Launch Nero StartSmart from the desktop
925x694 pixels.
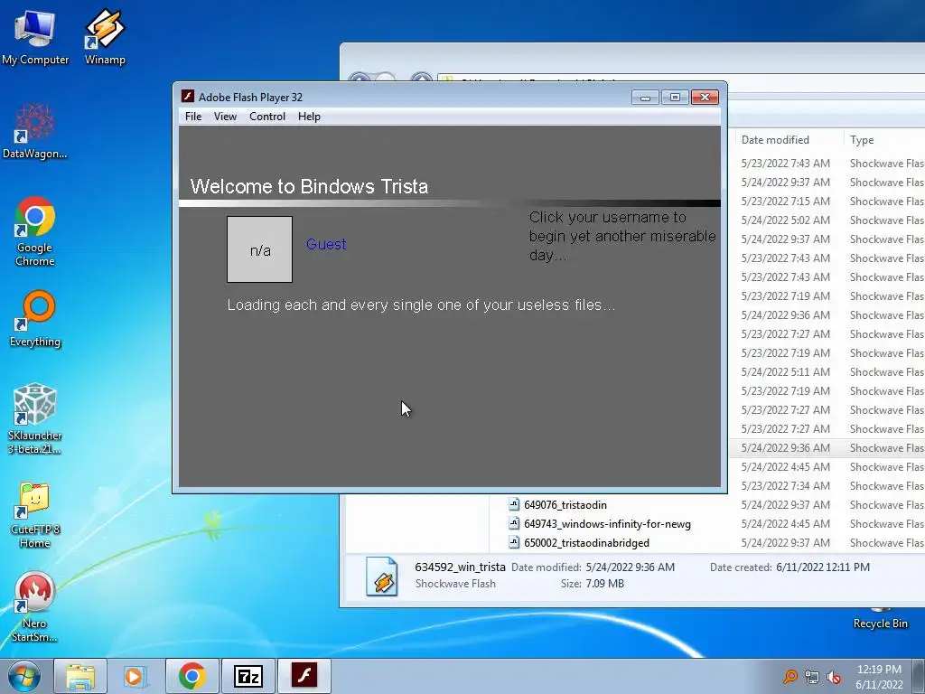(x=35, y=606)
